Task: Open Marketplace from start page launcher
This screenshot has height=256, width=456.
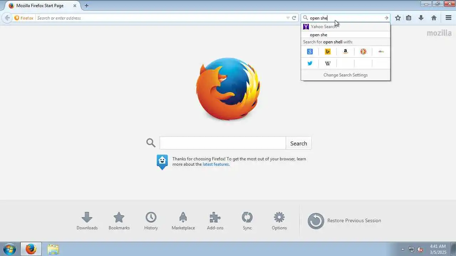Action: 183,221
